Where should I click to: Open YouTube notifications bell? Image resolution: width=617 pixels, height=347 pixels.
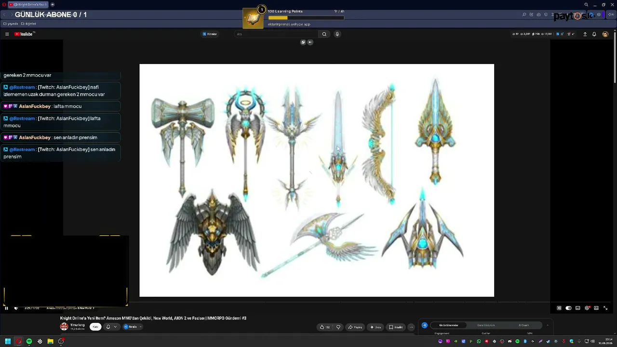pos(594,34)
